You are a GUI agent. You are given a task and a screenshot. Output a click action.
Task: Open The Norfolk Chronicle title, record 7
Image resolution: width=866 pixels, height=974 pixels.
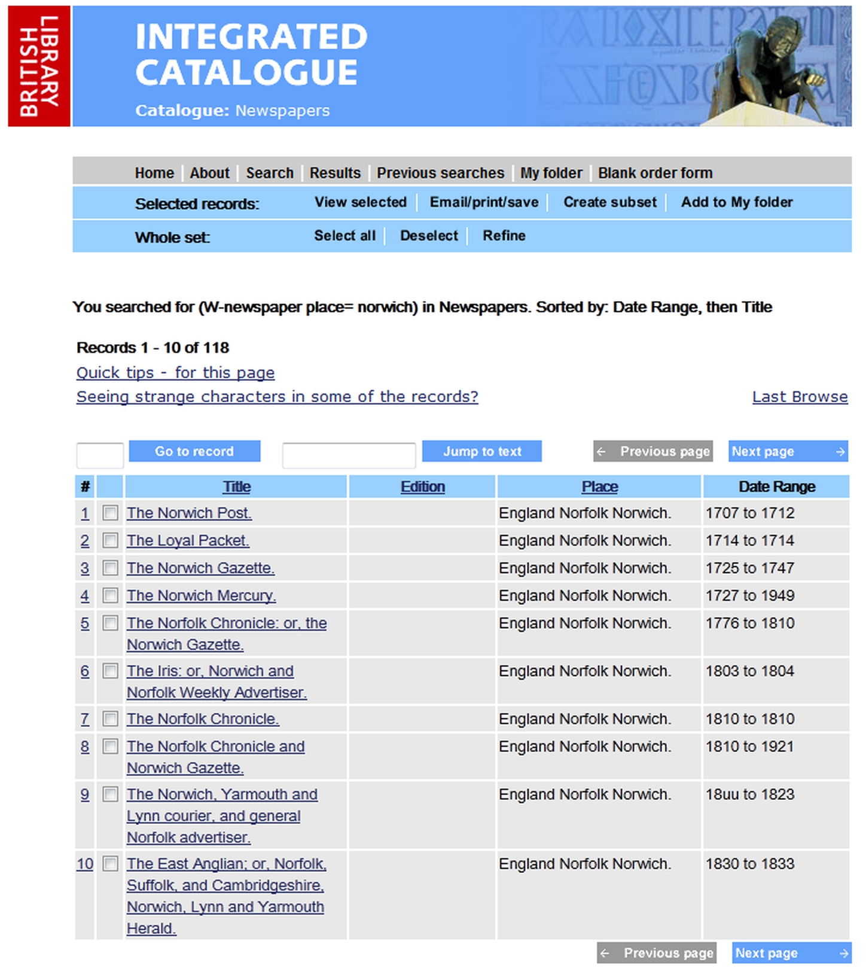[x=203, y=719]
